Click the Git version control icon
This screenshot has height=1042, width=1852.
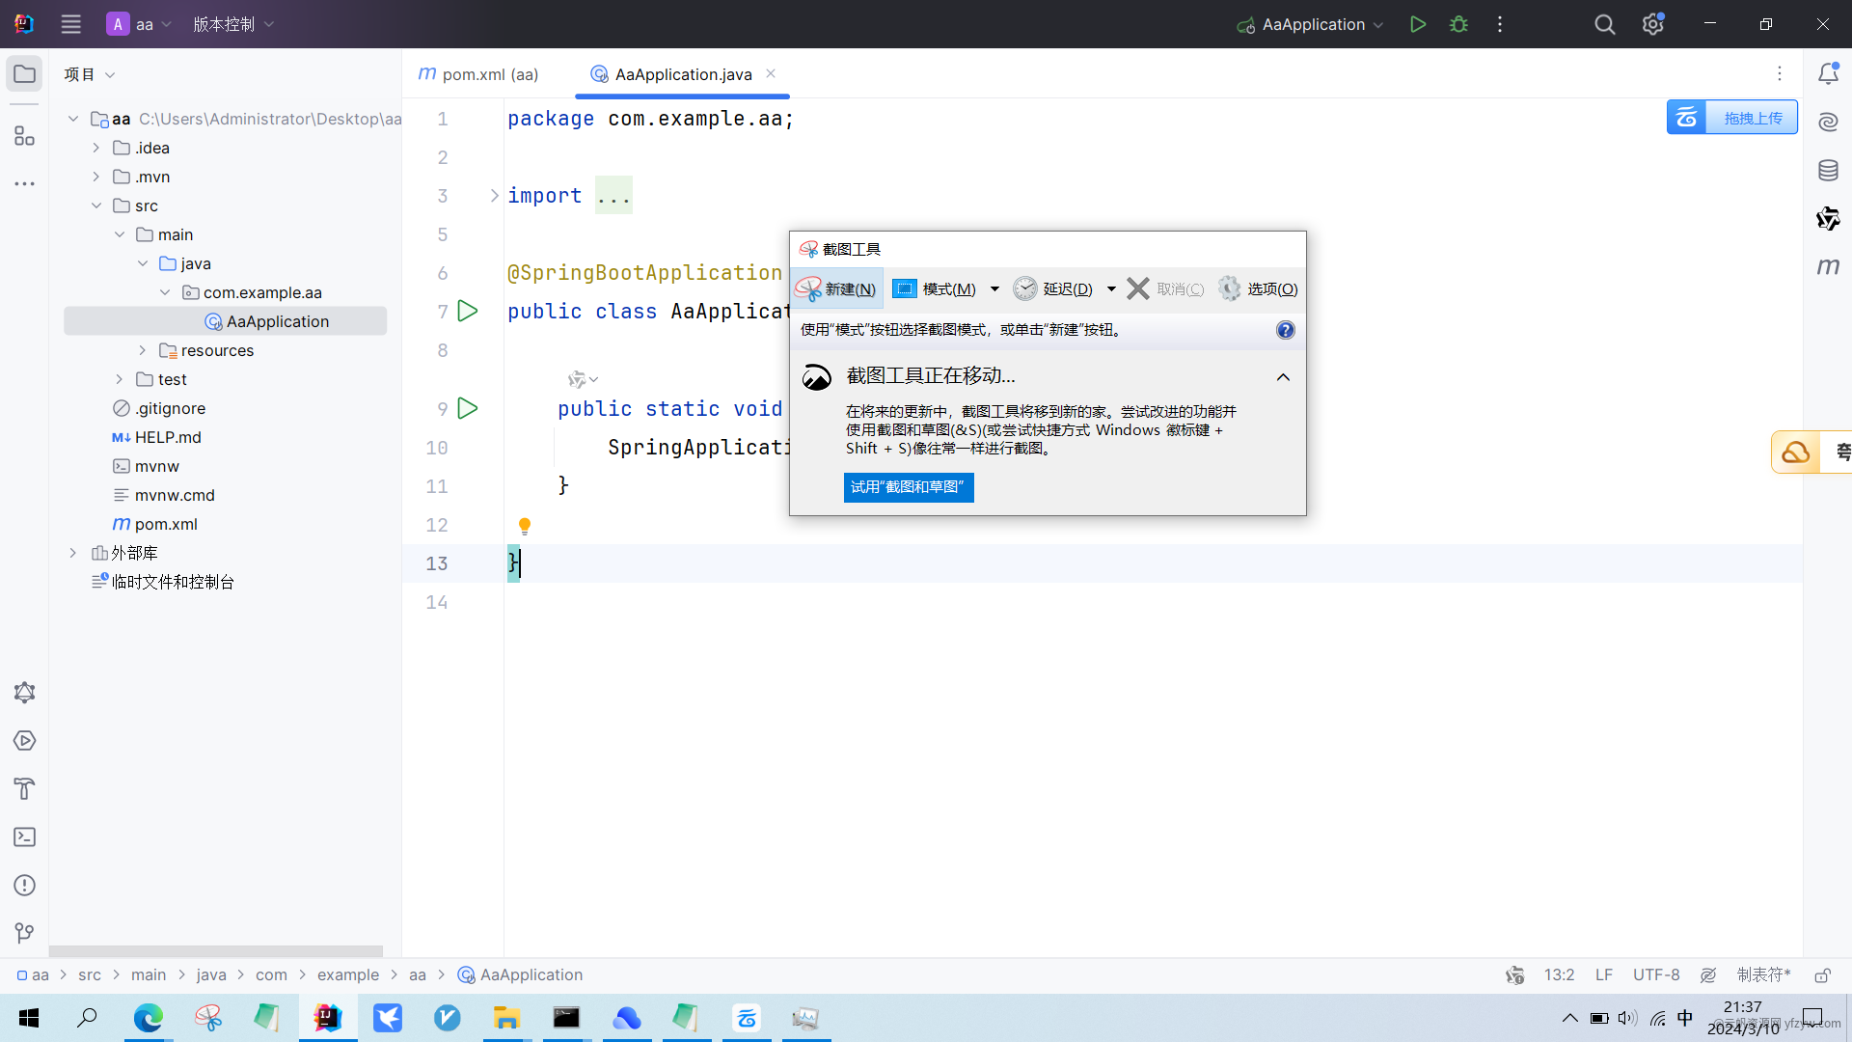pyautogui.click(x=24, y=933)
